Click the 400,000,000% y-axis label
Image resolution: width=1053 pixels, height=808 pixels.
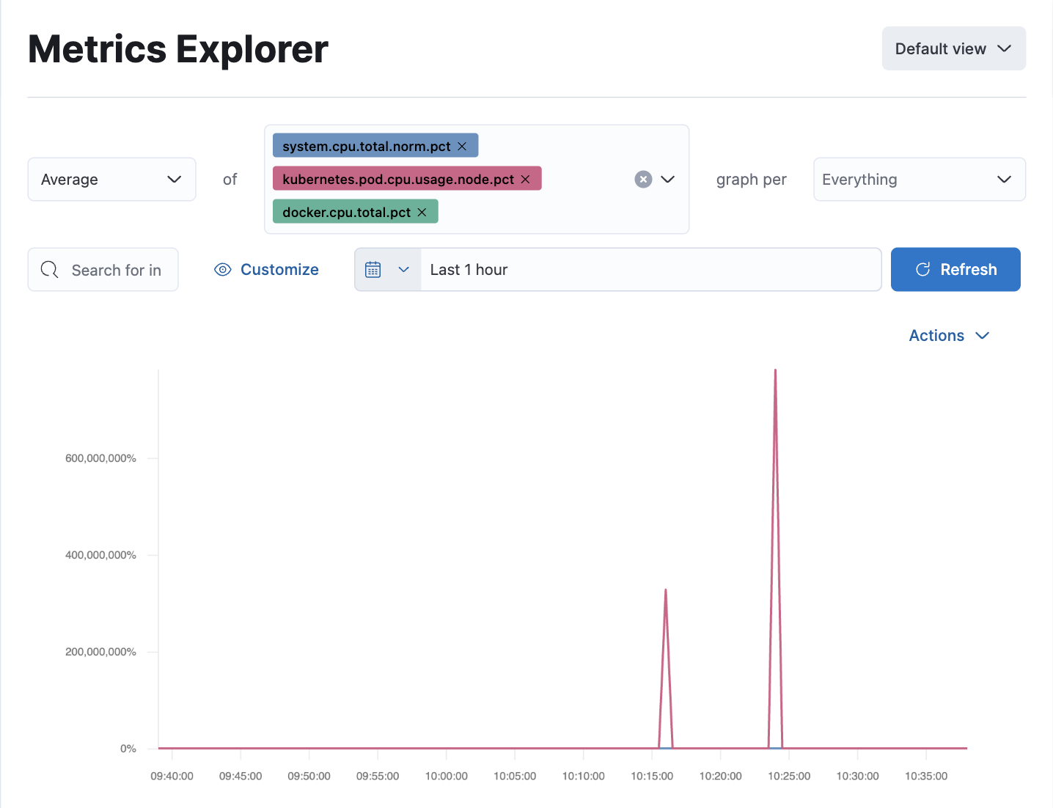[100, 555]
